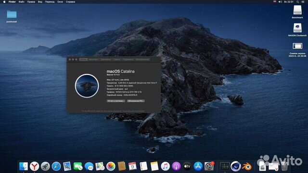This screenshot has height=173, width=308.
Task: Launch Yandex Browser from the Dock
Action: (34, 166)
